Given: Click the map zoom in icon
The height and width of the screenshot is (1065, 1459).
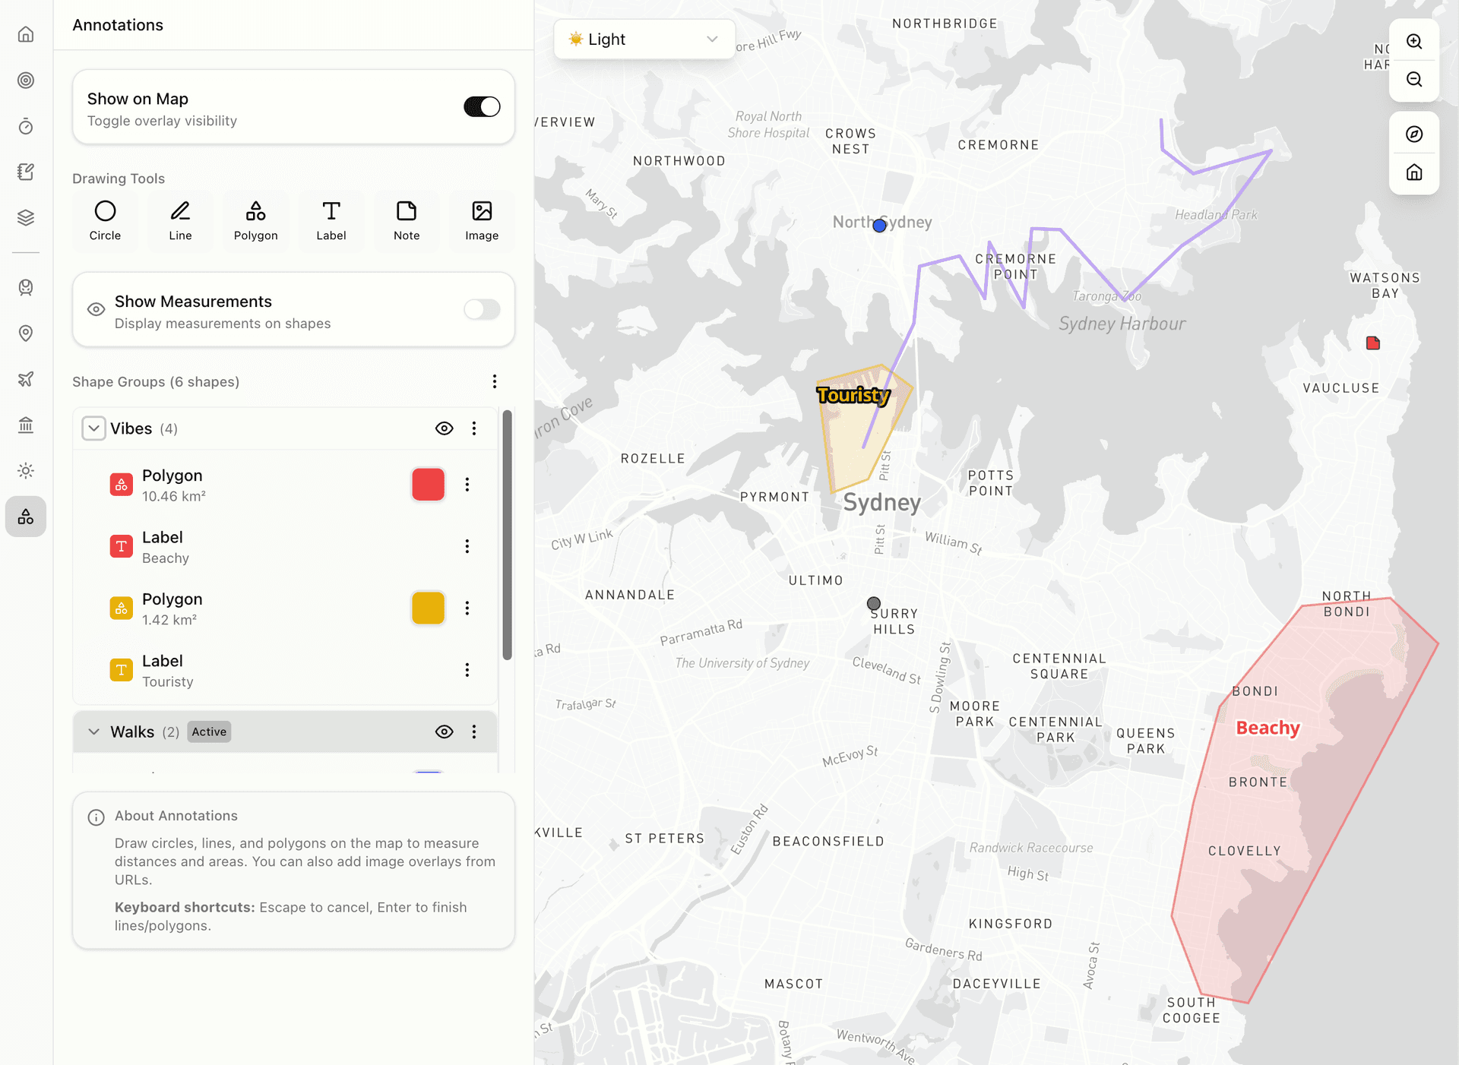Looking at the screenshot, I should pyautogui.click(x=1413, y=41).
